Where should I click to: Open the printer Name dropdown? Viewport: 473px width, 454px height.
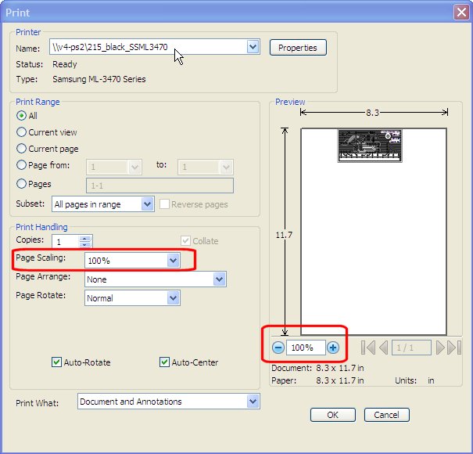pyautogui.click(x=253, y=47)
